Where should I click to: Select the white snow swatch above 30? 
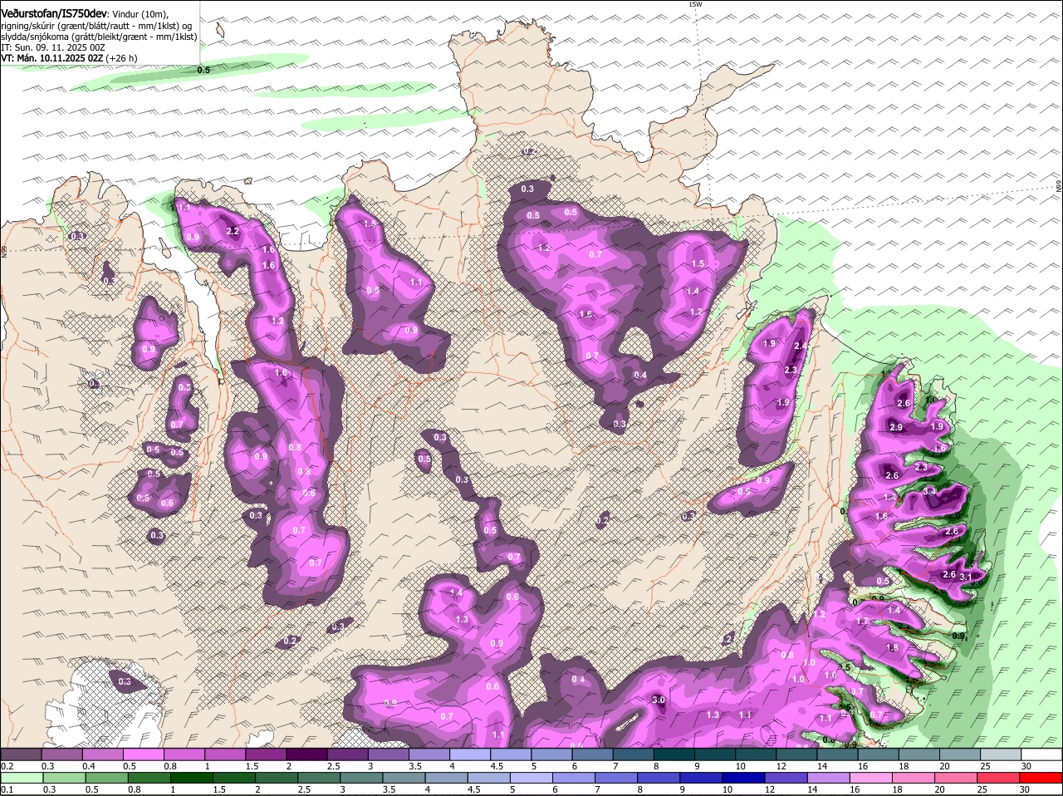click(x=1042, y=754)
